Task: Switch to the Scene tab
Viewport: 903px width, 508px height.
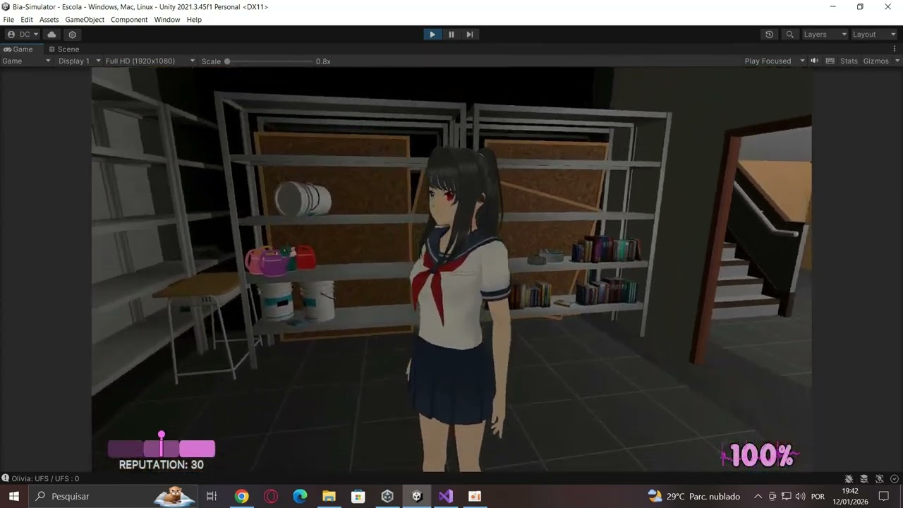Action: tap(63, 49)
